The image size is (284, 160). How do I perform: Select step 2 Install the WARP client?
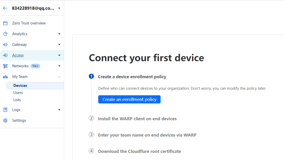[137, 119]
